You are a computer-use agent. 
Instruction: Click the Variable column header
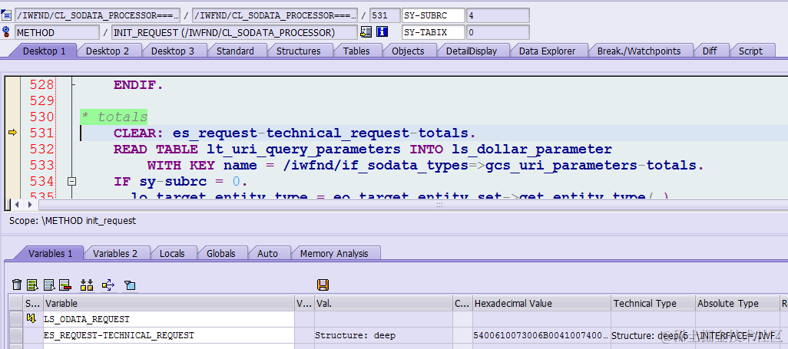169,303
